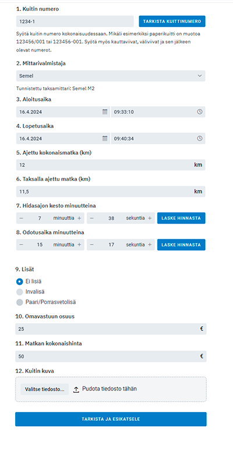Click Laske hinnasta for Odotusaika
Image resolution: width=233 pixels, height=467 pixels.
[x=181, y=245]
